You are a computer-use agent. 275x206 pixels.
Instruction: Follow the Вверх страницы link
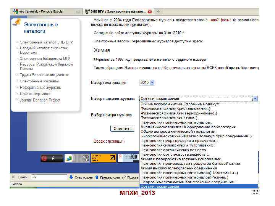click(x=109, y=141)
